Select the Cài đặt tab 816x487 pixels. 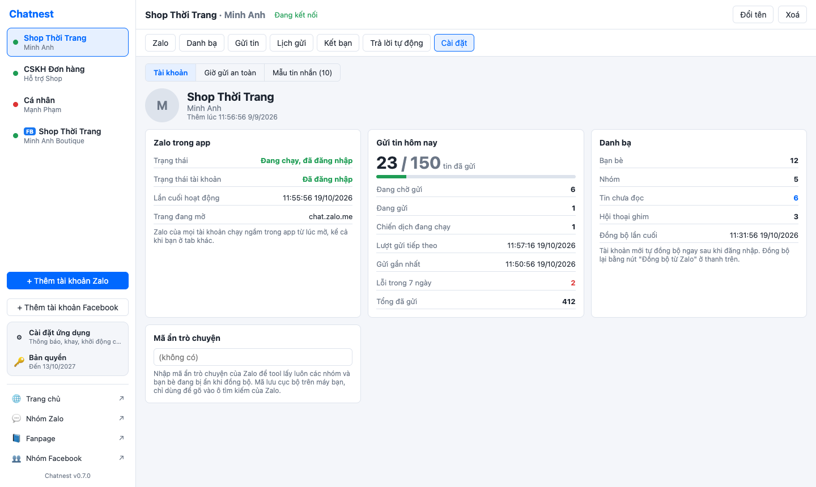(x=454, y=43)
